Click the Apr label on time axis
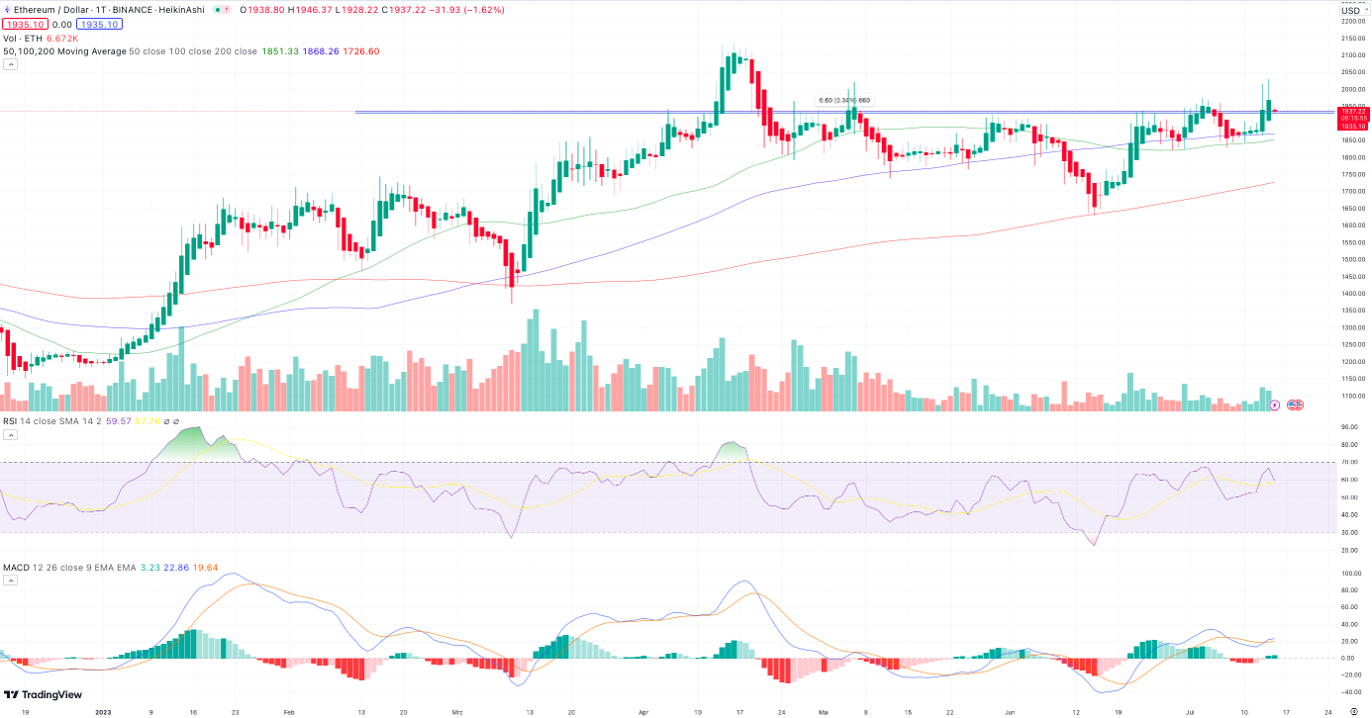 click(x=643, y=710)
